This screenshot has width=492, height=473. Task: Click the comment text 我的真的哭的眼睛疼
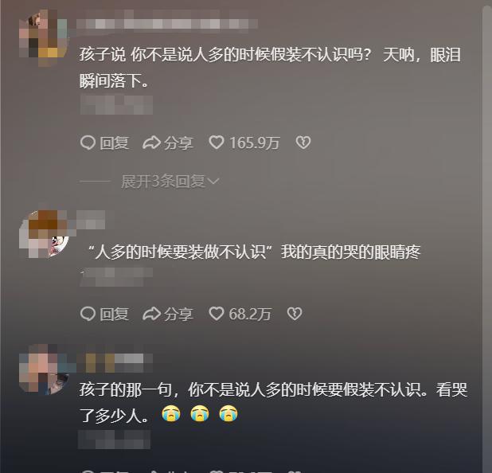pyautogui.click(x=350, y=252)
